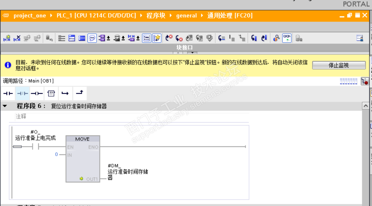
Task: Click the info icon in the yellow message
Action: (x=8, y=65)
